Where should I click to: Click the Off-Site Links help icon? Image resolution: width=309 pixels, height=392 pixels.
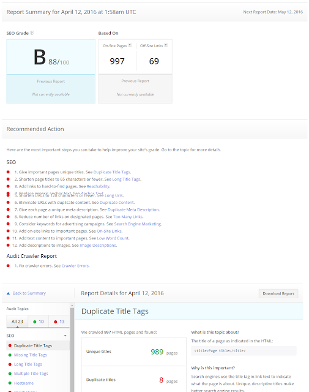[x=166, y=45]
